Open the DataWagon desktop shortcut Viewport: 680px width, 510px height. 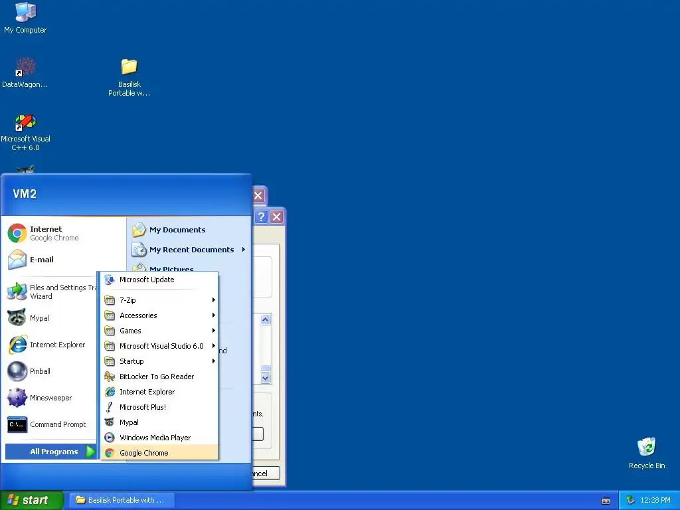[25, 72]
